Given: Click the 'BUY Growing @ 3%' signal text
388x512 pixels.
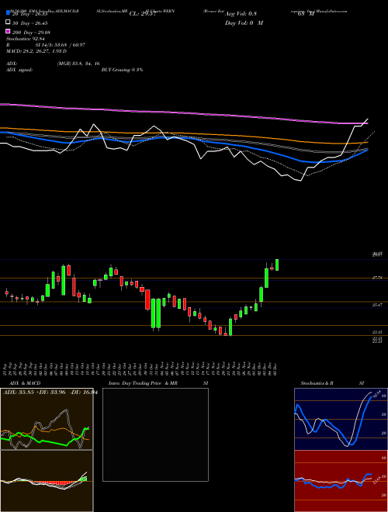Looking at the screenshot, I should [122, 70].
